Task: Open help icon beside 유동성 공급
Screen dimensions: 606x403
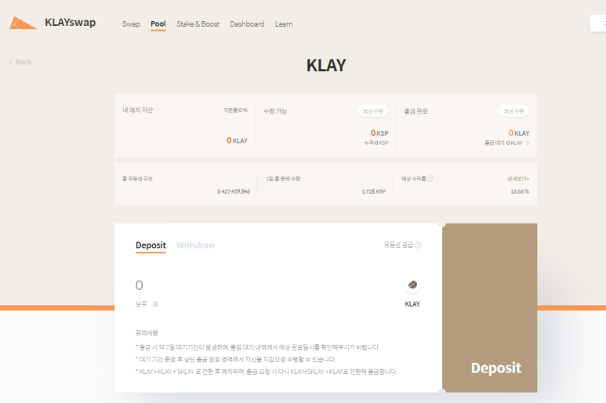Action: click(418, 245)
